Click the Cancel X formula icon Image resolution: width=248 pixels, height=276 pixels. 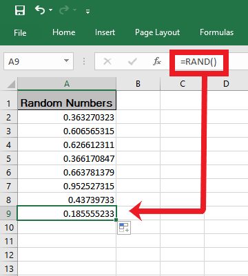coord(107,61)
